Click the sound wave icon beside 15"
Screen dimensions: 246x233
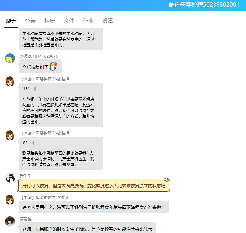point(34,89)
